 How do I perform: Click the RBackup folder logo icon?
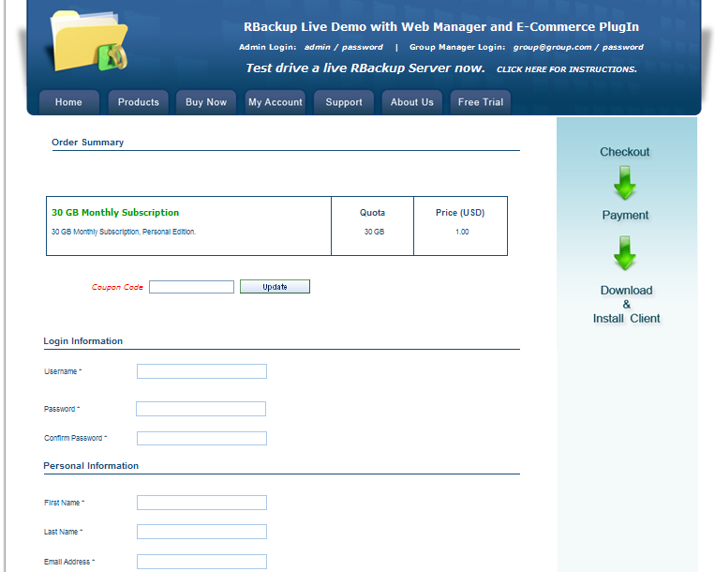tap(88, 40)
